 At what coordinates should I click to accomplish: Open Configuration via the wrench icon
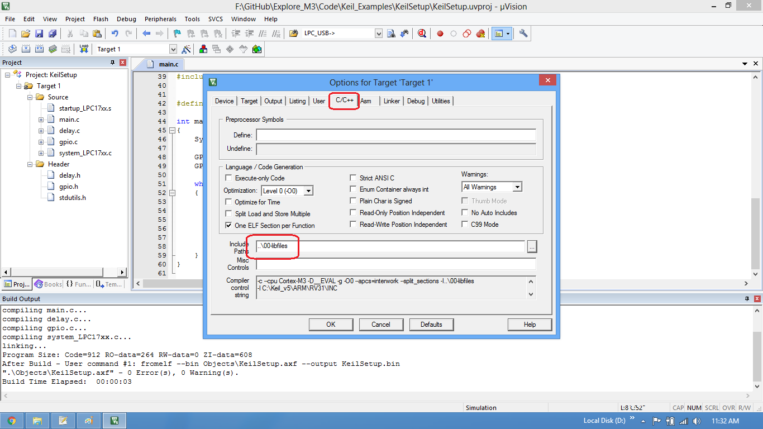point(523,34)
